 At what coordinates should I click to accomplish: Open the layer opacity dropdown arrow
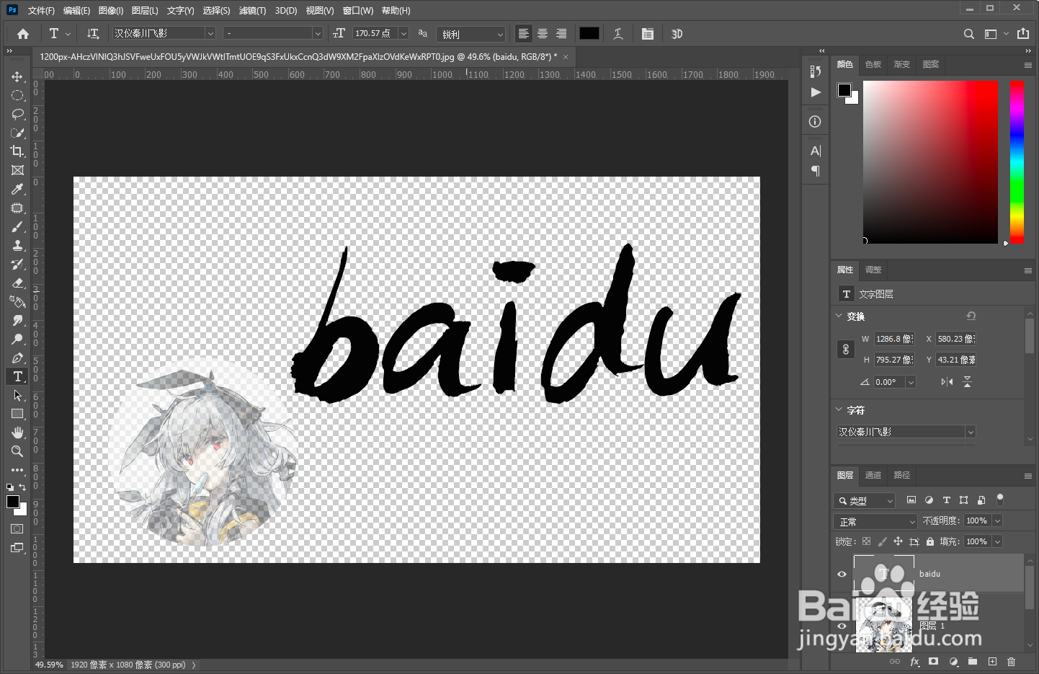tap(998, 520)
